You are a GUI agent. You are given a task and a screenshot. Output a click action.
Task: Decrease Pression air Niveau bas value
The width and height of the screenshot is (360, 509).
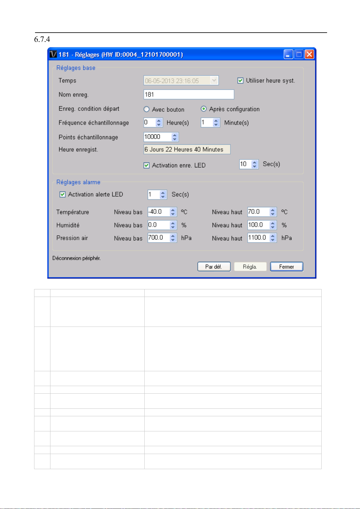click(173, 240)
